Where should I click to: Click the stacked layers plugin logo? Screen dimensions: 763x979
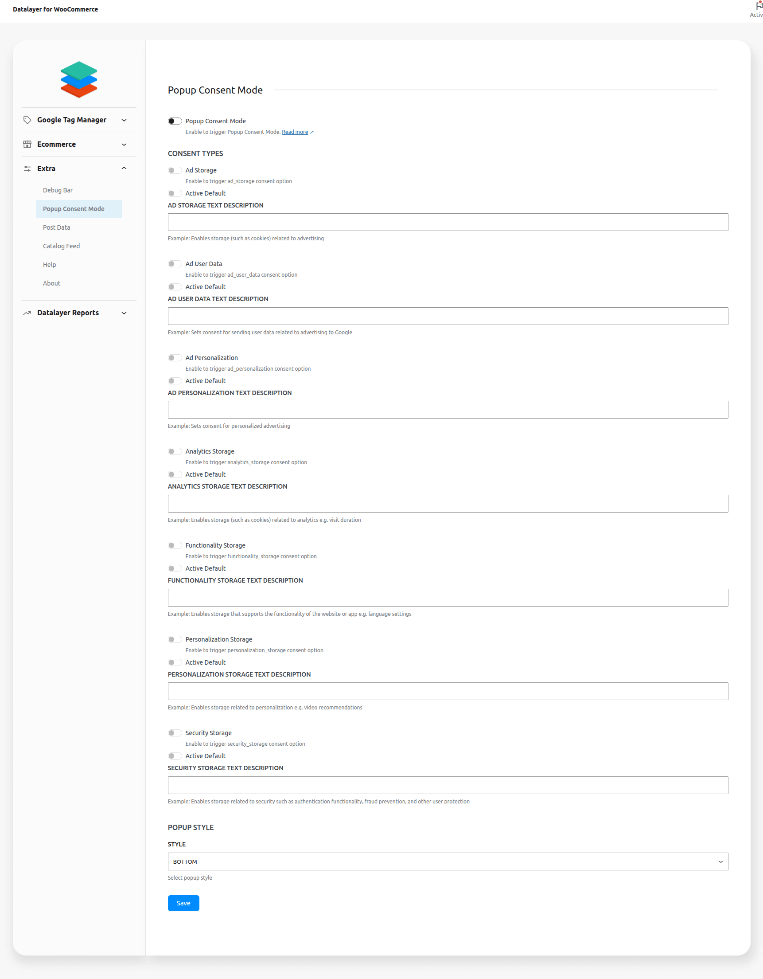[79, 79]
